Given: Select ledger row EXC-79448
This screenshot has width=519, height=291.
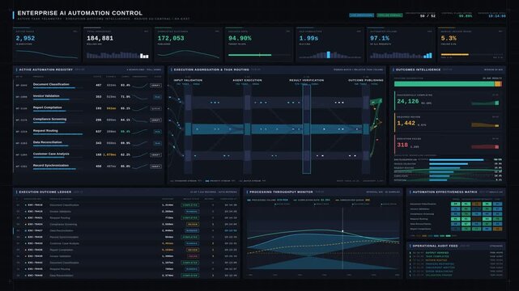Looking at the screenshot, I should coord(127,276).
